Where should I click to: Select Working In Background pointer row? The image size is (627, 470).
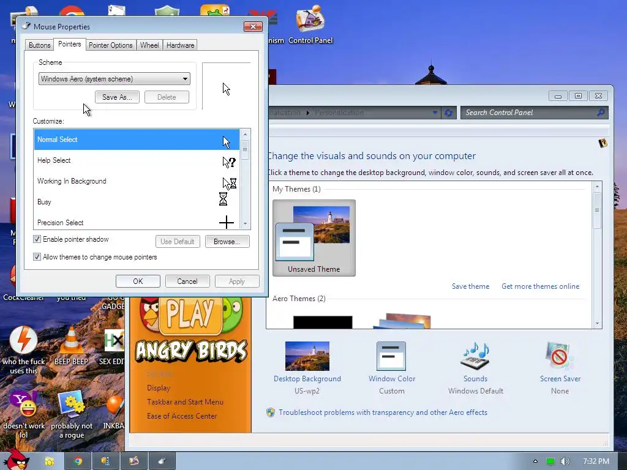137,181
